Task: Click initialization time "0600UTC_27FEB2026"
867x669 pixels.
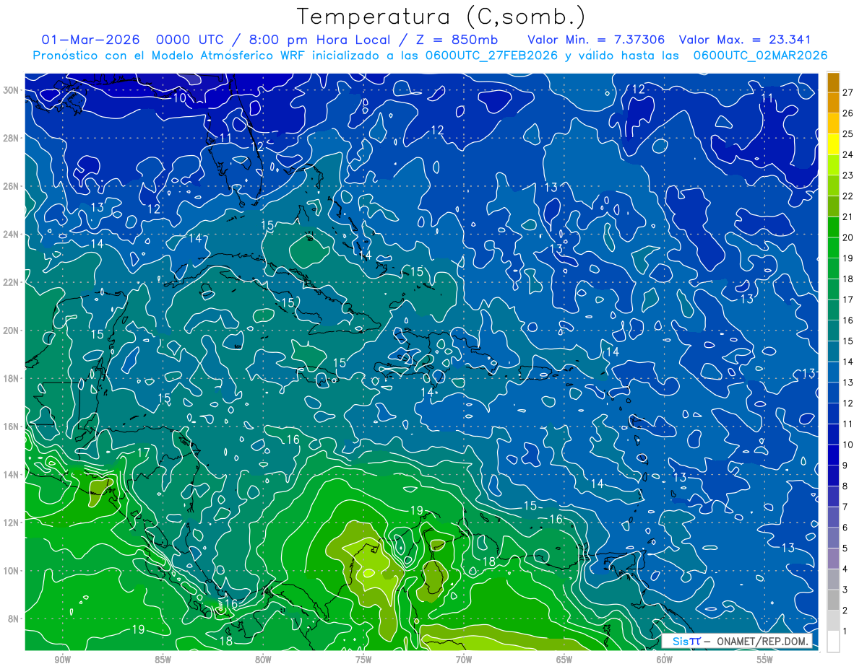Action: pos(491,56)
